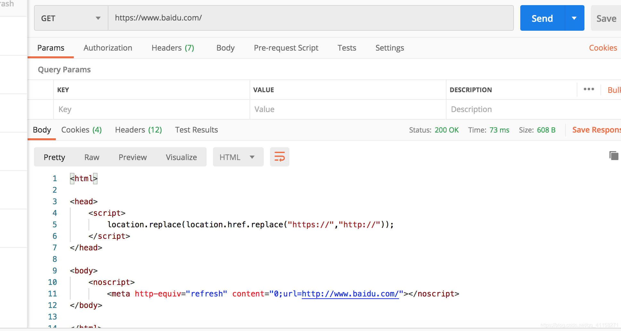Click the Query Params heading

(64, 69)
